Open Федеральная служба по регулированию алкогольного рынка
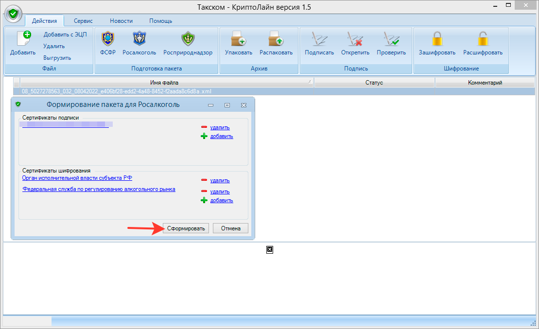539x329 pixels. (x=99, y=189)
